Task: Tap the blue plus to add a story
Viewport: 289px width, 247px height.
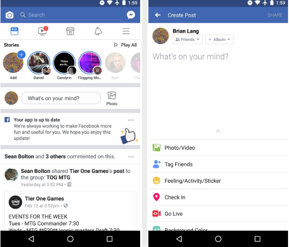Action: pos(21,55)
